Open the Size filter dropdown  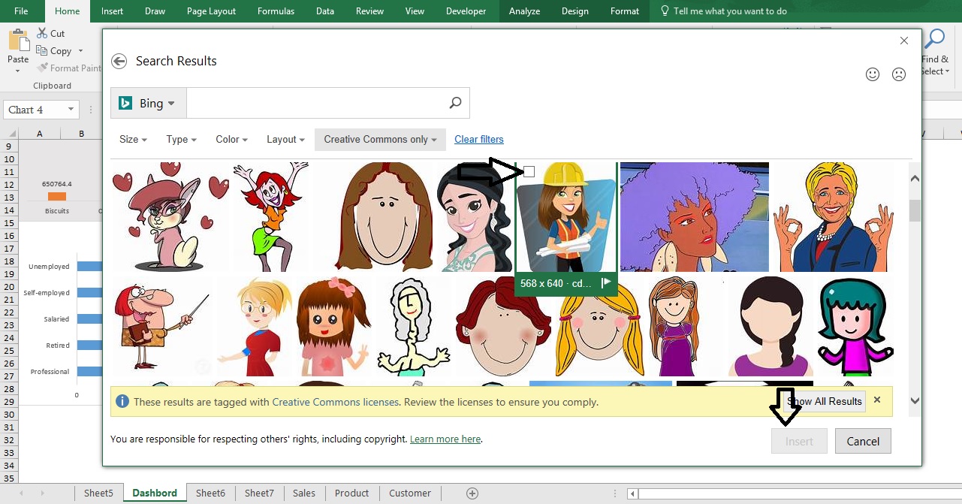click(133, 140)
